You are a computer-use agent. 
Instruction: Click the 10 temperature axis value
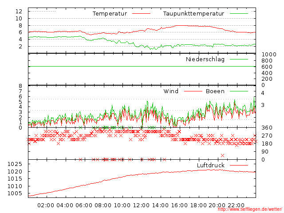(19, 19)
